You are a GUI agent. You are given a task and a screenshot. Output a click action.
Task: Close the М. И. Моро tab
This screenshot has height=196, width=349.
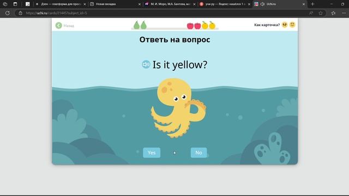pyautogui.click(x=194, y=4)
